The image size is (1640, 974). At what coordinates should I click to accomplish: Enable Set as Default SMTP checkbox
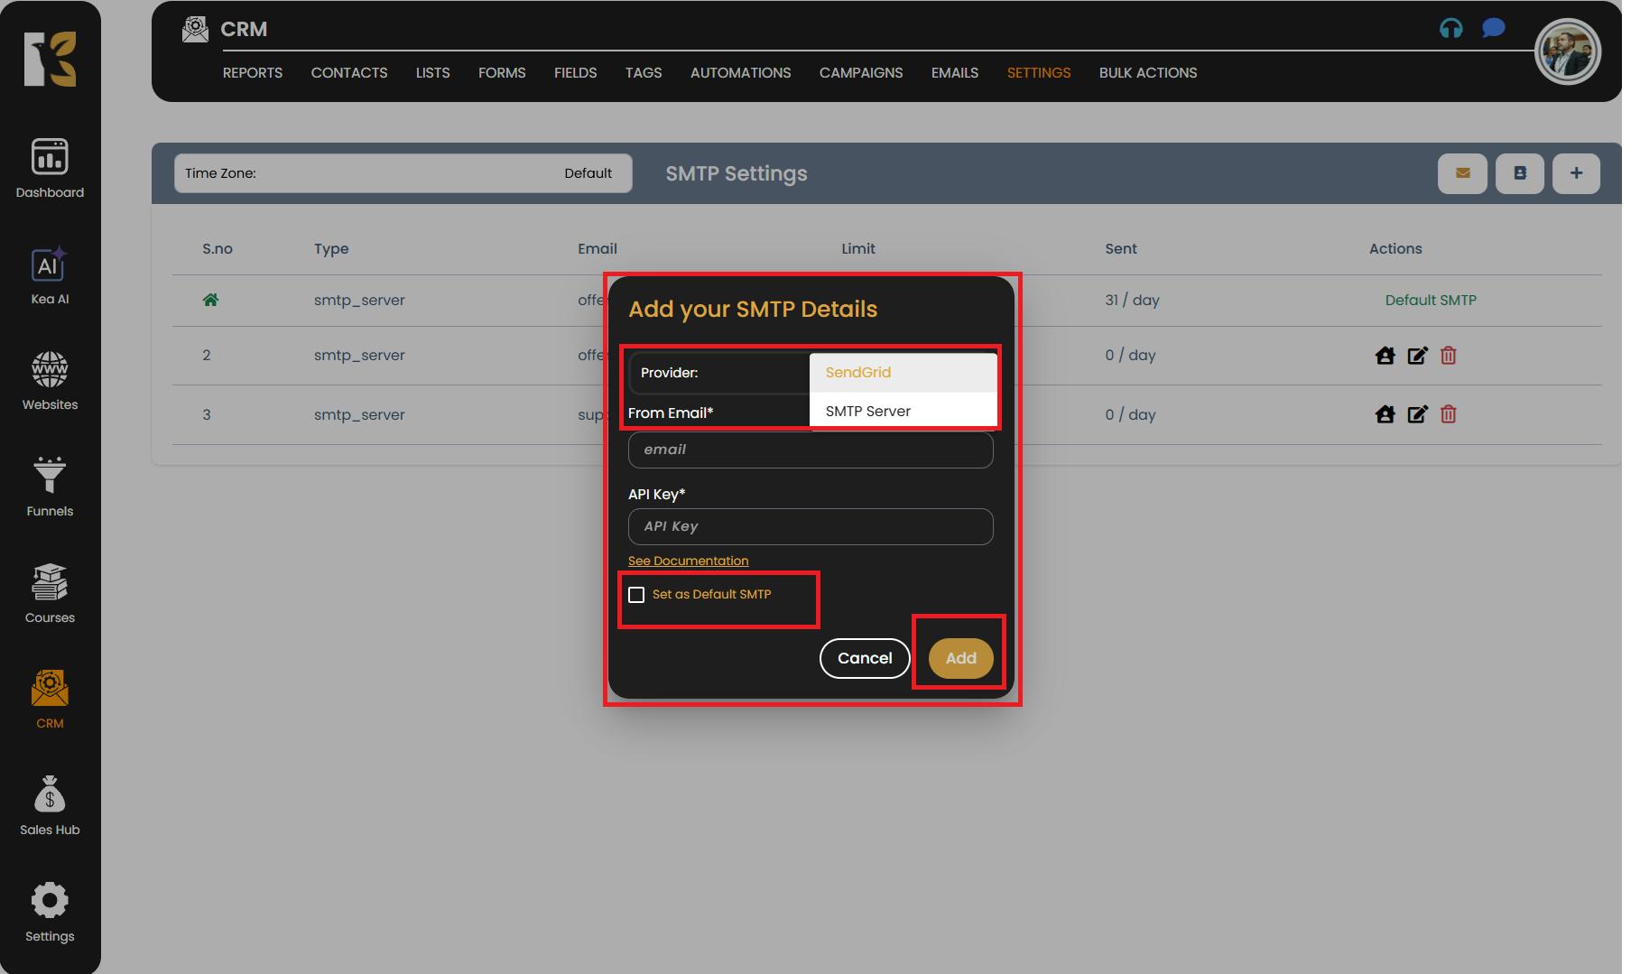(636, 595)
